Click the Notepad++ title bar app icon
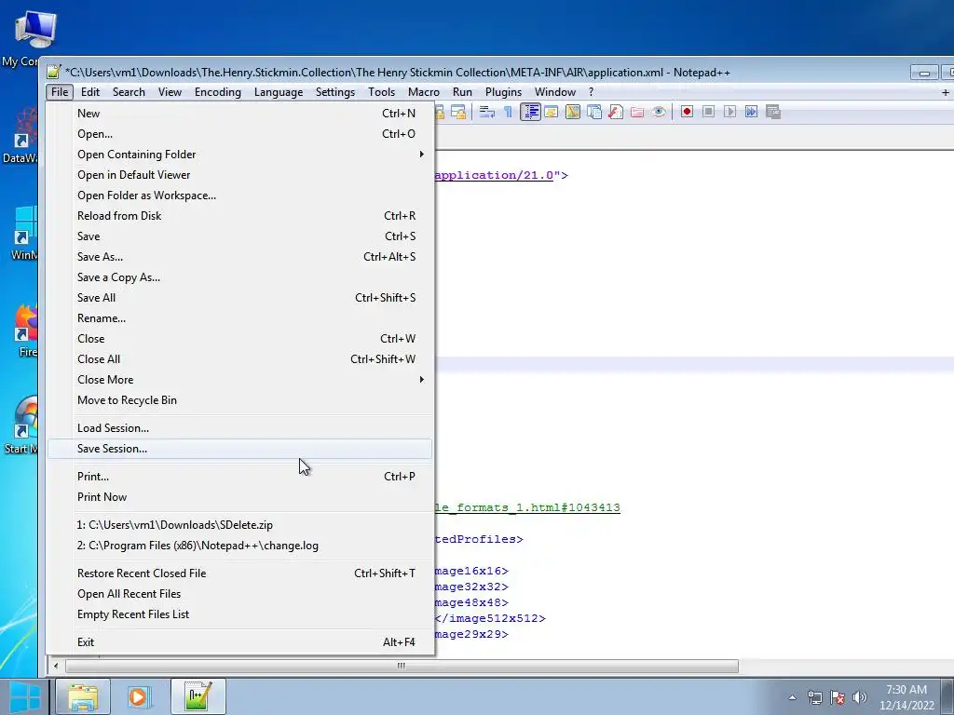The width and height of the screenshot is (954, 715). click(x=54, y=73)
